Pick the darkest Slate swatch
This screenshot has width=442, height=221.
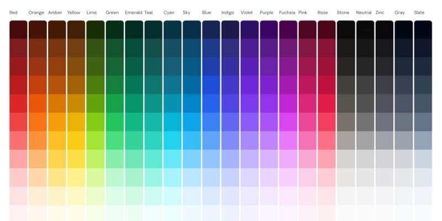click(x=423, y=30)
